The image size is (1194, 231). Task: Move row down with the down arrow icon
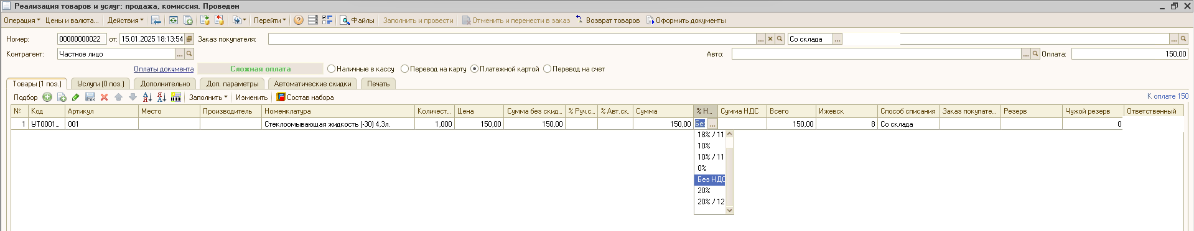pos(133,97)
